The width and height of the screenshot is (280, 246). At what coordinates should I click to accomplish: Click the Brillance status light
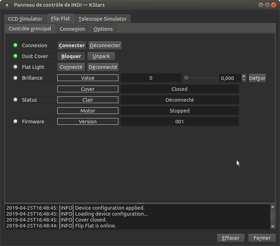point(15,78)
